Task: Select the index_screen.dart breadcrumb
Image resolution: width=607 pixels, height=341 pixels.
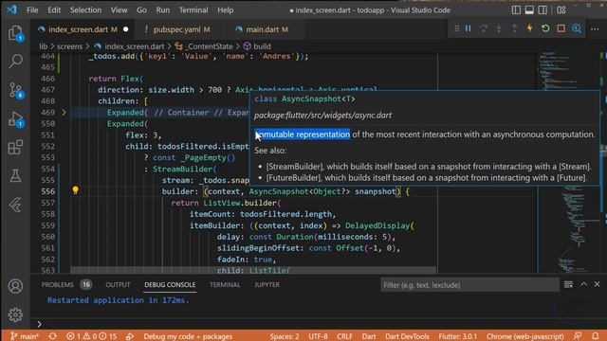Action: (135, 46)
